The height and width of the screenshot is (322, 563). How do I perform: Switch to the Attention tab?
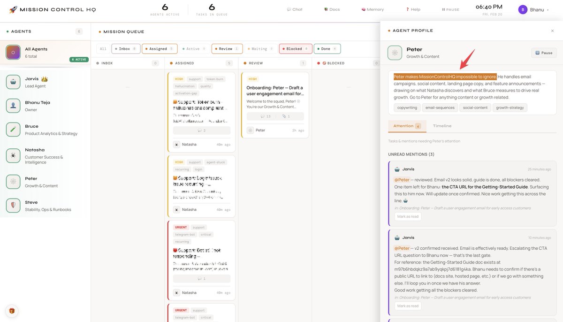(407, 126)
